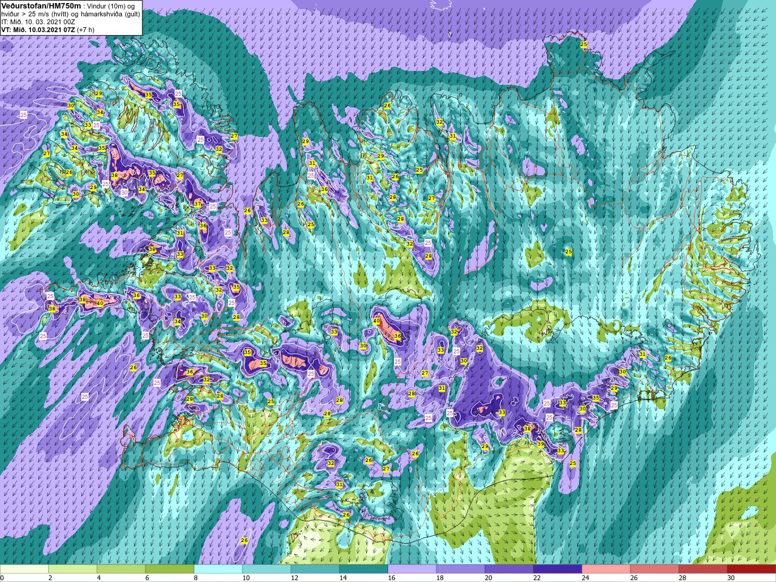
Task: Click the '28' tick on the color scale
Action: pos(683,578)
